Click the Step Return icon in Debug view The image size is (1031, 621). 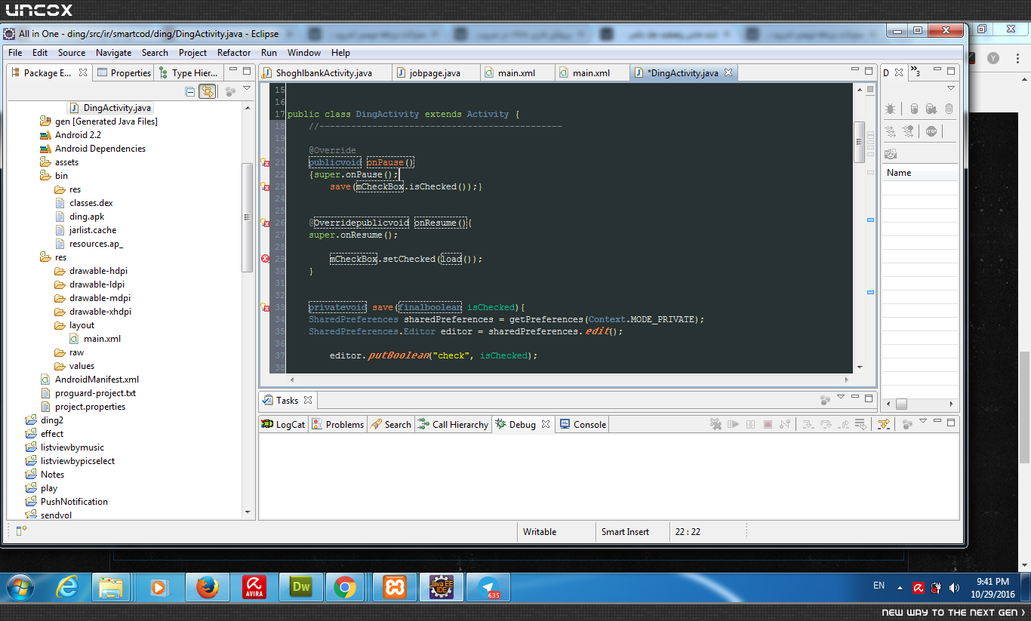(843, 425)
